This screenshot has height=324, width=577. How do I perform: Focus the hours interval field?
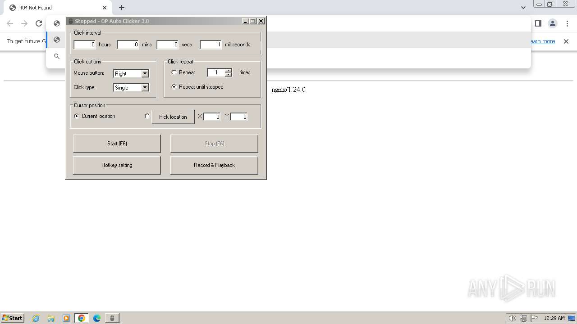pos(85,45)
